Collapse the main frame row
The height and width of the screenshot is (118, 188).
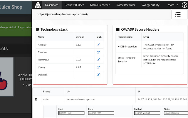click(36, 99)
